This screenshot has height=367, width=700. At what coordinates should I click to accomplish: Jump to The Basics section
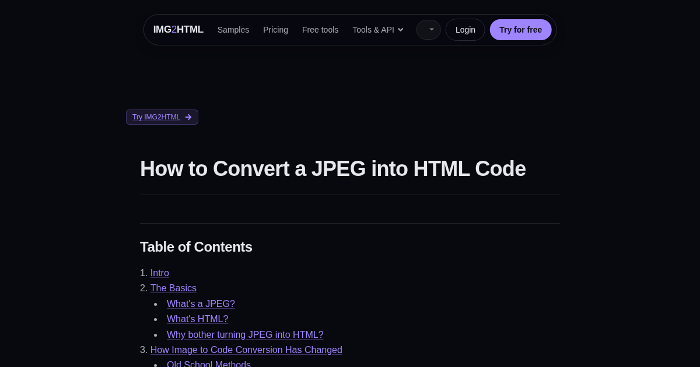(x=173, y=288)
